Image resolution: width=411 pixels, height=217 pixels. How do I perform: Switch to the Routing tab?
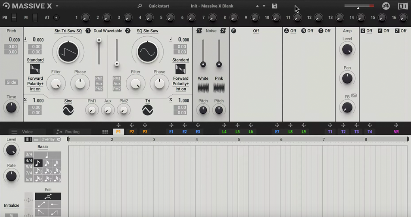(72, 132)
